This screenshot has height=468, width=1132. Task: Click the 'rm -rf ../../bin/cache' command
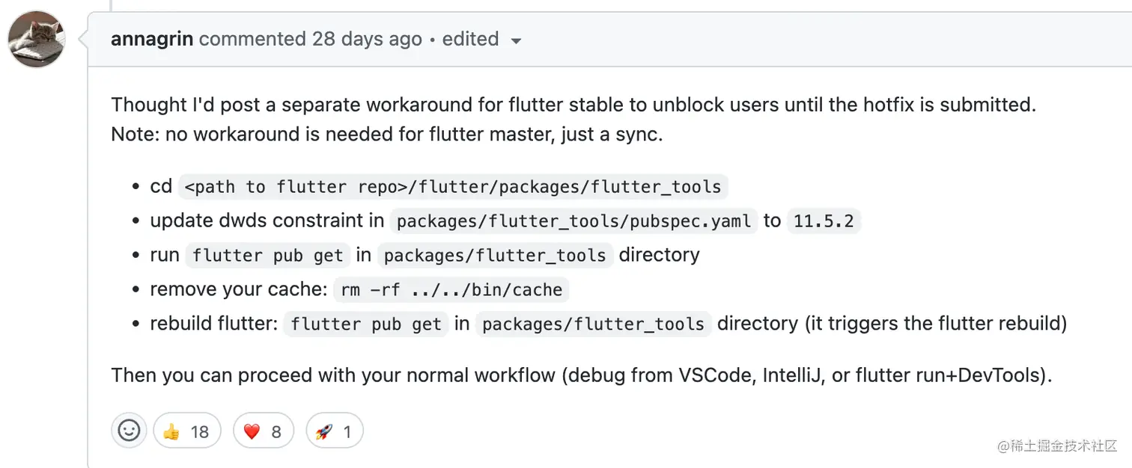[451, 290]
